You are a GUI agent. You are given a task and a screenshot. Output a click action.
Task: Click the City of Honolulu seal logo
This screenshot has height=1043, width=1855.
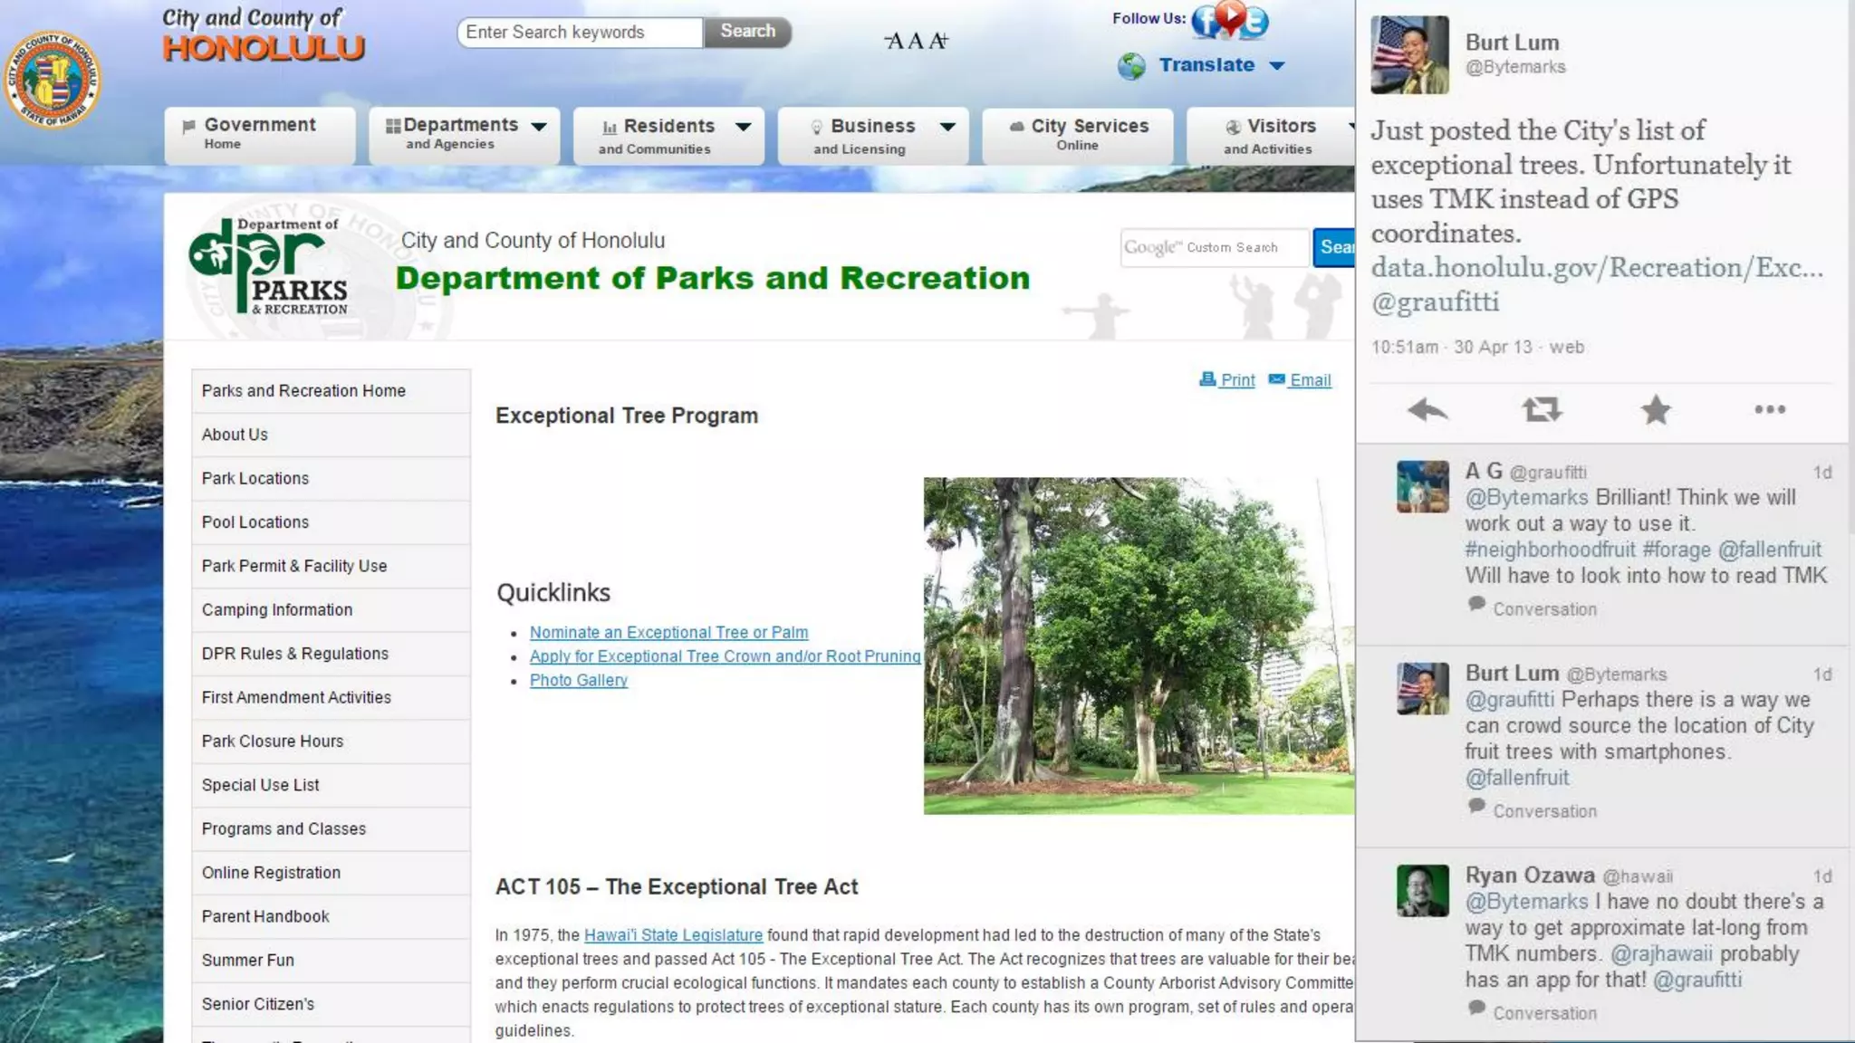pos(52,80)
